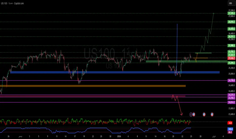Click the US flag icon beside the lightning bolt
236x139 pixels.
coord(194,114)
